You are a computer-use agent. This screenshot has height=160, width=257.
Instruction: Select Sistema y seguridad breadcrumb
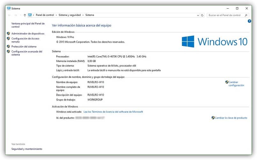pyautogui.click(x=70, y=15)
